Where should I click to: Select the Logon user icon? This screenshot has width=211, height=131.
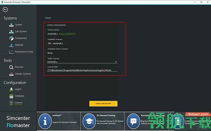click(11, 89)
